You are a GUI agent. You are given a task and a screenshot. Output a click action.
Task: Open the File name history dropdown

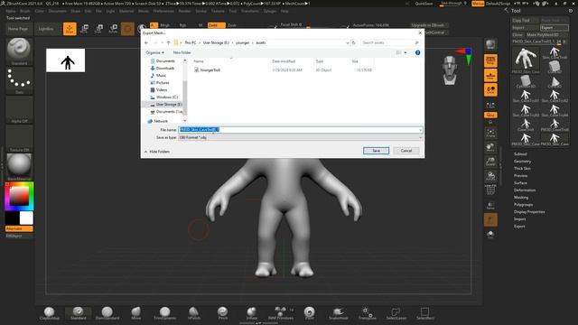pyautogui.click(x=420, y=130)
